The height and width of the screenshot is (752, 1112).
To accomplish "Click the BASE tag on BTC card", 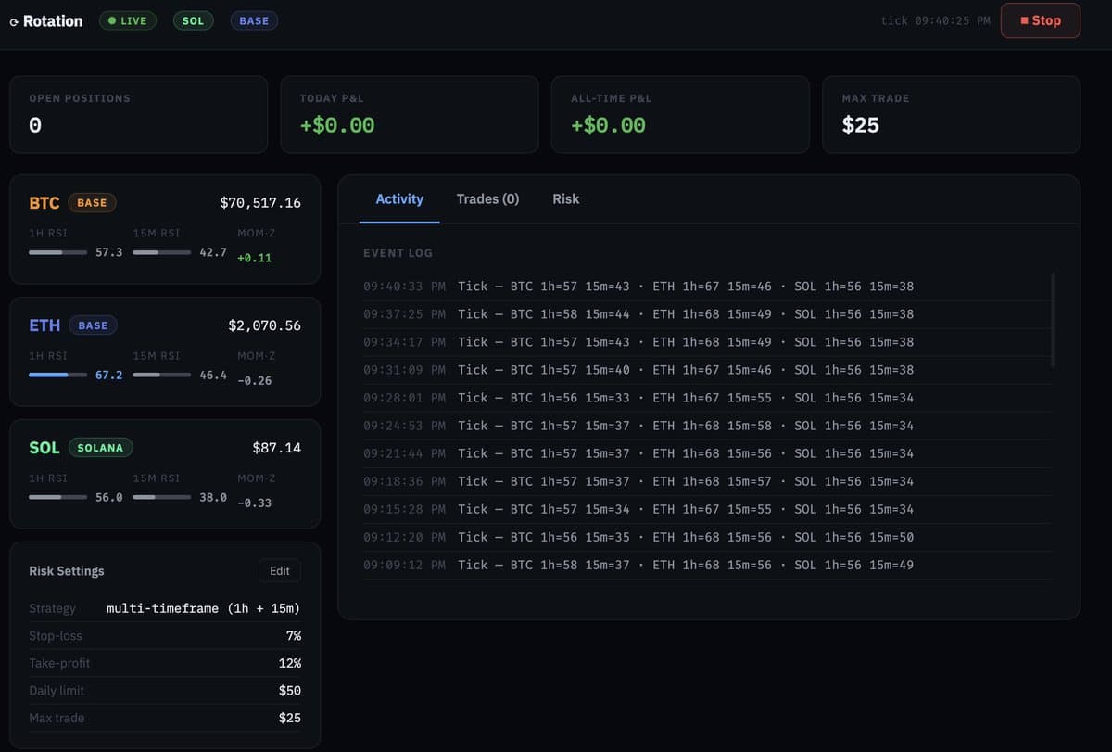I will pyautogui.click(x=92, y=203).
